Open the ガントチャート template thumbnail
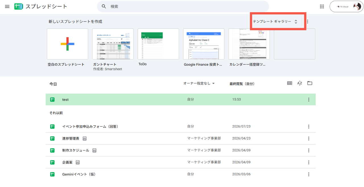 [x=113, y=44]
